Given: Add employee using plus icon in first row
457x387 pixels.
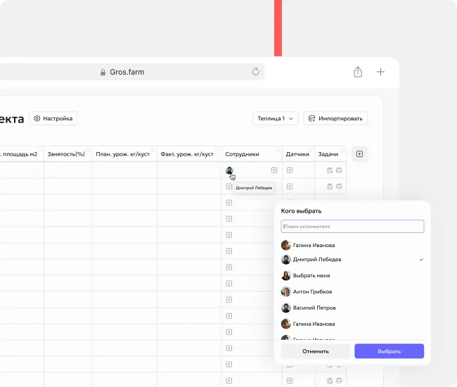Looking at the screenshot, I should click(x=274, y=170).
